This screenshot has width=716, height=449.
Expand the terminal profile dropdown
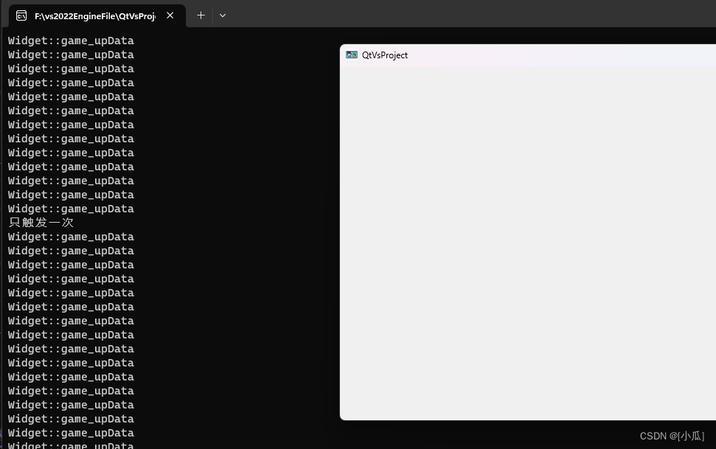click(x=223, y=15)
